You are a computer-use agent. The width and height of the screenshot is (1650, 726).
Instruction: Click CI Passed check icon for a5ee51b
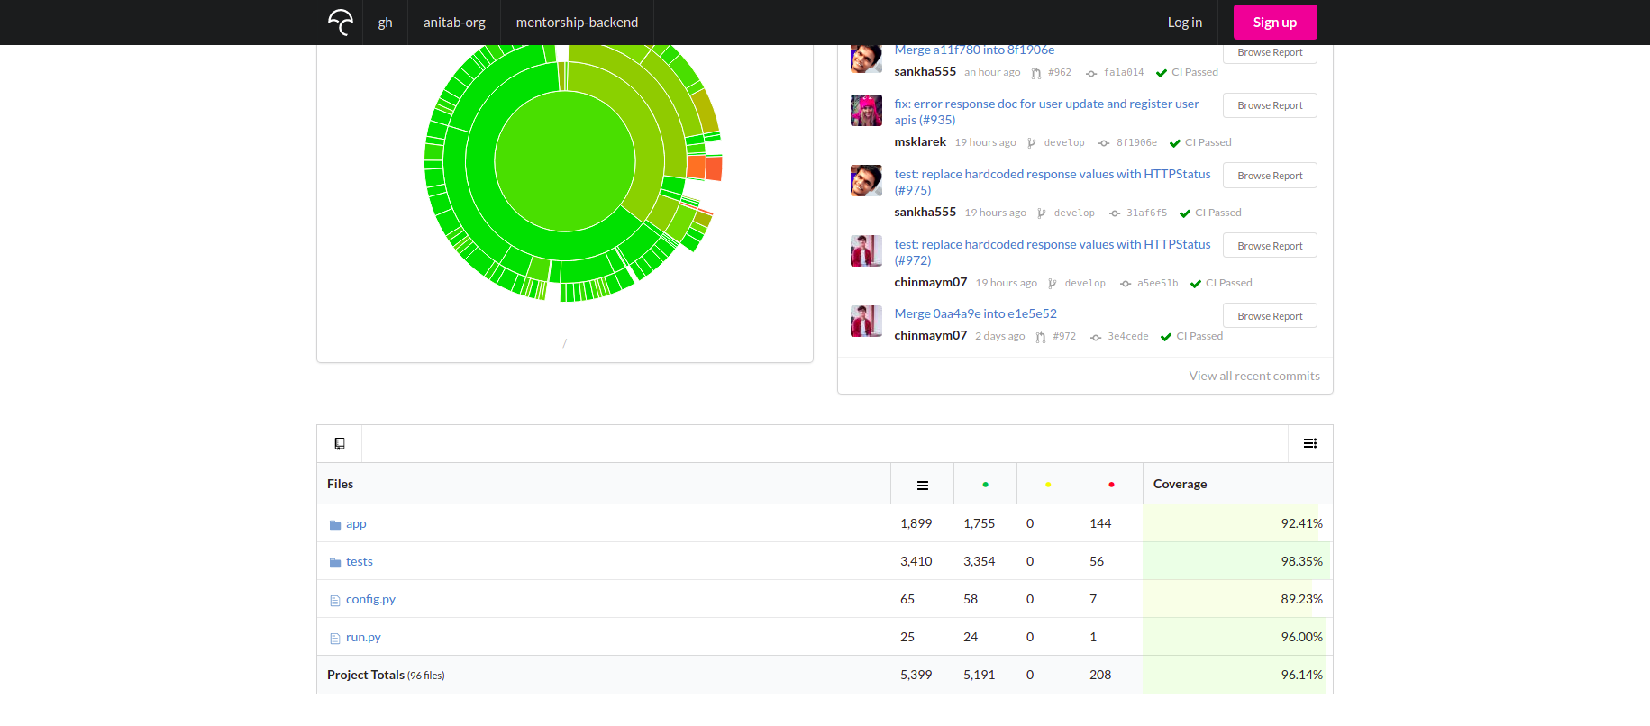(1196, 284)
